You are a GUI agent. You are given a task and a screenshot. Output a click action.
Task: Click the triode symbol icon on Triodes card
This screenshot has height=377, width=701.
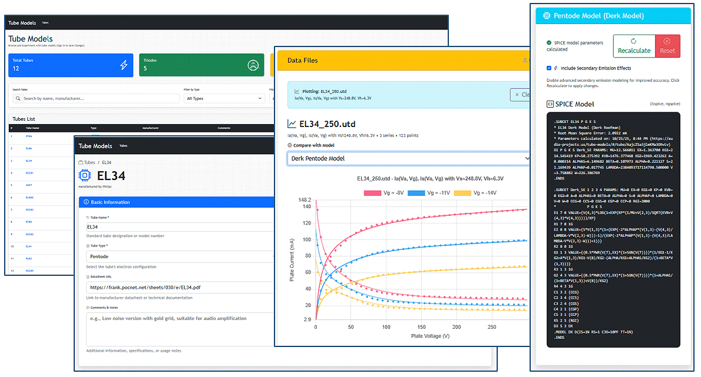tap(254, 65)
